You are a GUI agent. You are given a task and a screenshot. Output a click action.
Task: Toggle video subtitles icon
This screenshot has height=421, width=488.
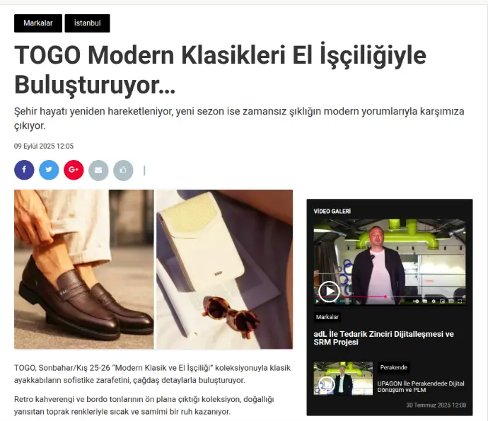click(x=425, y=301)
